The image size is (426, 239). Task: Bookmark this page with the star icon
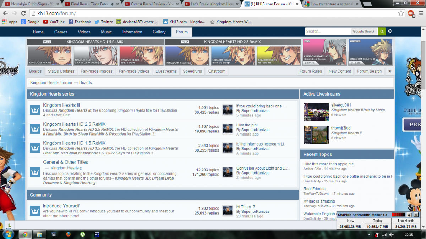click(x=401, y=13)
